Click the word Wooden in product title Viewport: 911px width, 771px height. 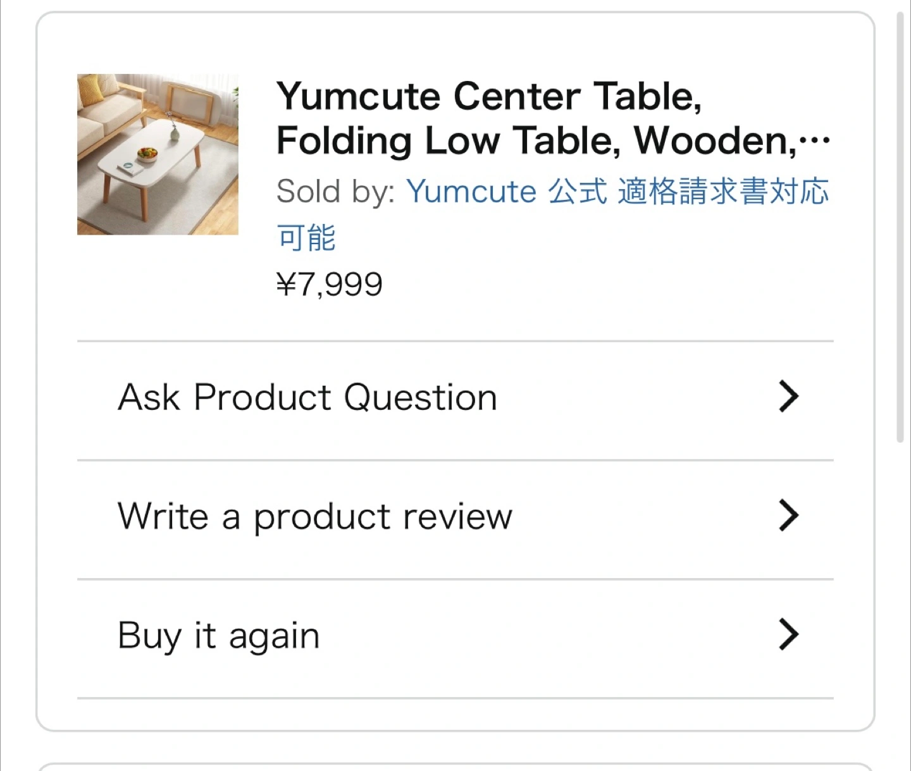tap(715, 140)
